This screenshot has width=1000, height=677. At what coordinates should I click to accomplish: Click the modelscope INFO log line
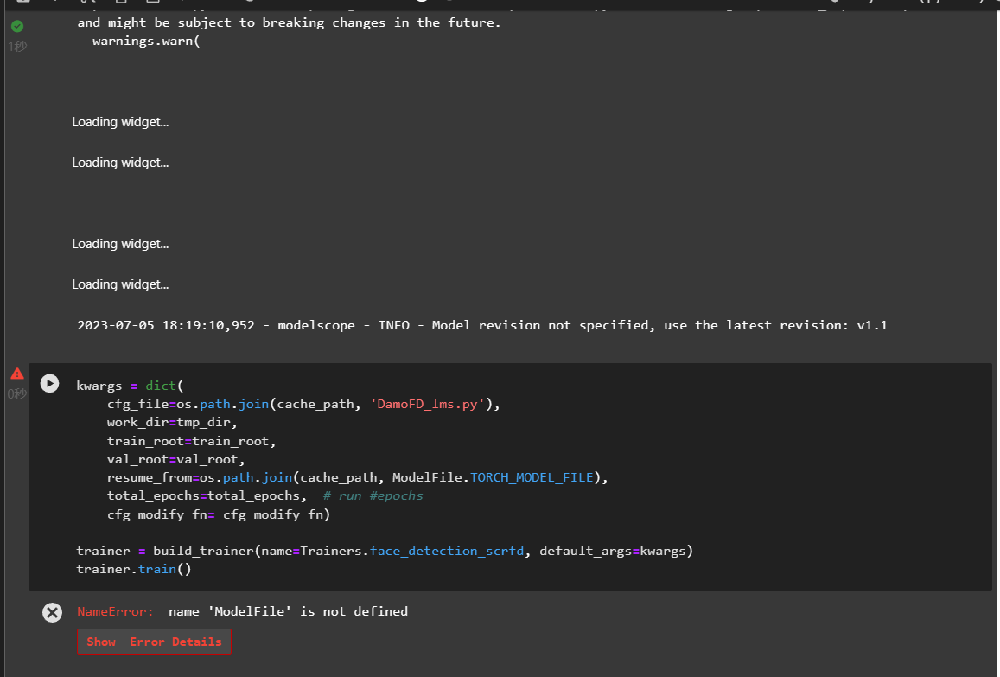[482, 325]
